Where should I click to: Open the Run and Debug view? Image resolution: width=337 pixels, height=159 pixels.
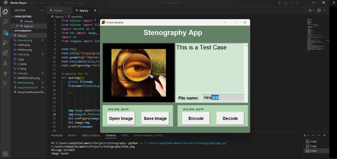[5, 43]
